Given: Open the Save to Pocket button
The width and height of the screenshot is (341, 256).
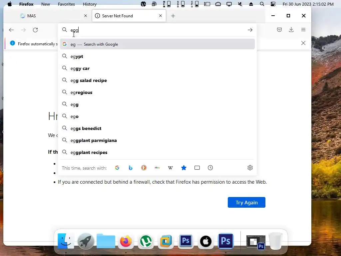Looking at the screenshot, I should [279, 30].
